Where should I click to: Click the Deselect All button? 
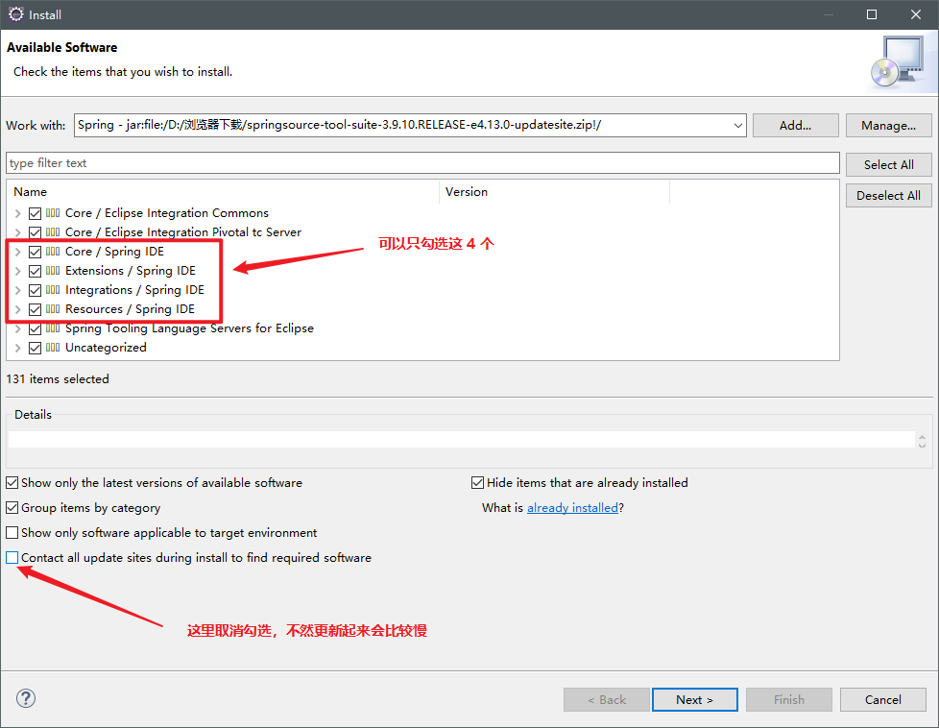click(889, 195)
